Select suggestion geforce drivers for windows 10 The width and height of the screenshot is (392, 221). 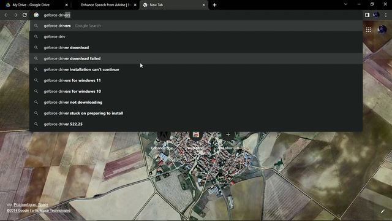[x=196, y=91]
